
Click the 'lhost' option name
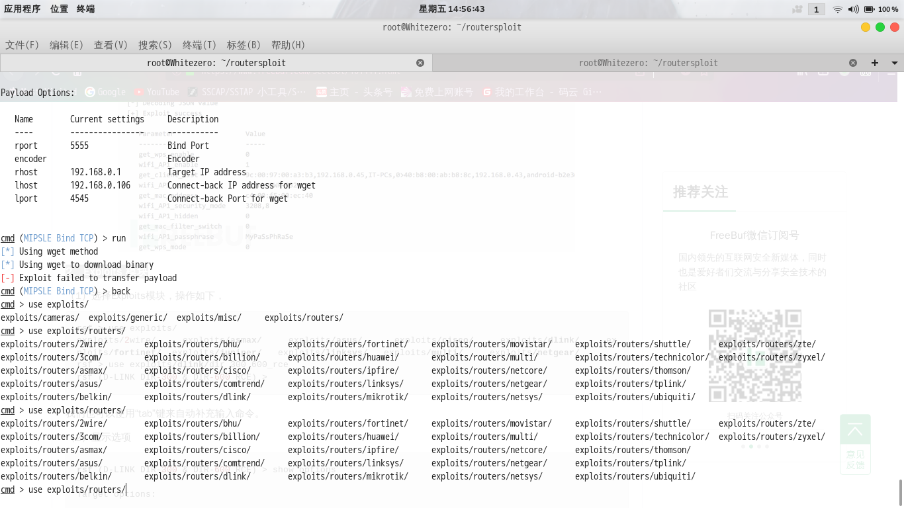click(26, 185)
